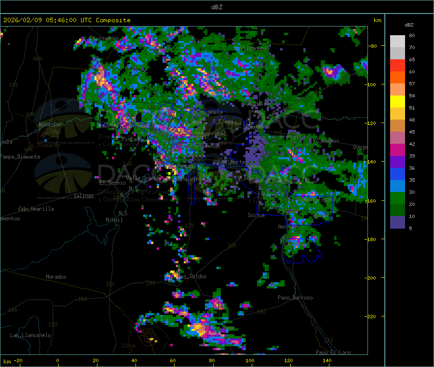The image size is (434, 367).
Task: Select the 'Lag.Llancanelo' label
Action: click(x=30, y=335)
